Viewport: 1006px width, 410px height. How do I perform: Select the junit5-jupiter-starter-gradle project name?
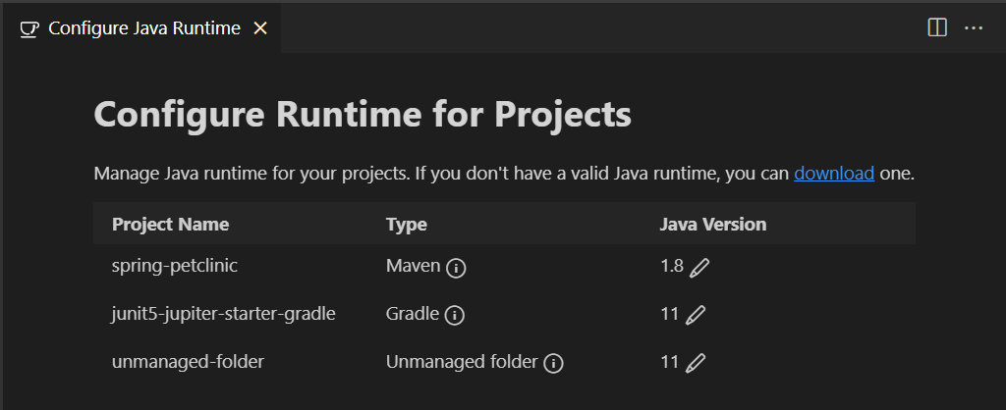pyautogui.click(x=224, y=314)
